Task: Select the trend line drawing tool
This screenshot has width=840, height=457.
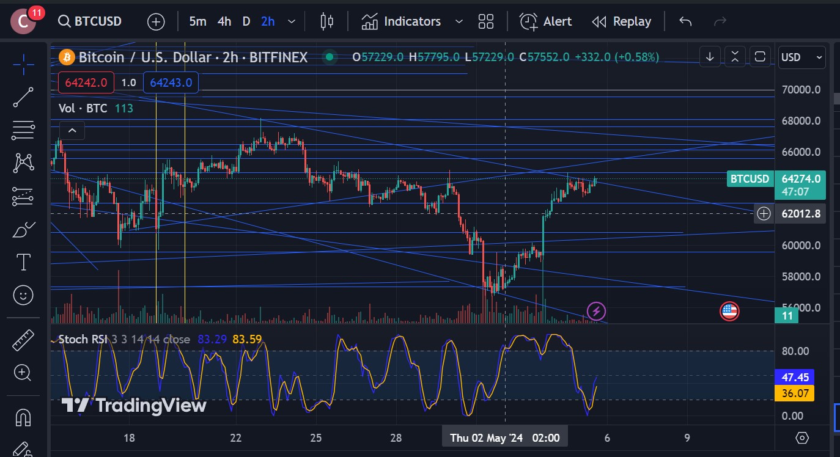Action: [23, 97]
